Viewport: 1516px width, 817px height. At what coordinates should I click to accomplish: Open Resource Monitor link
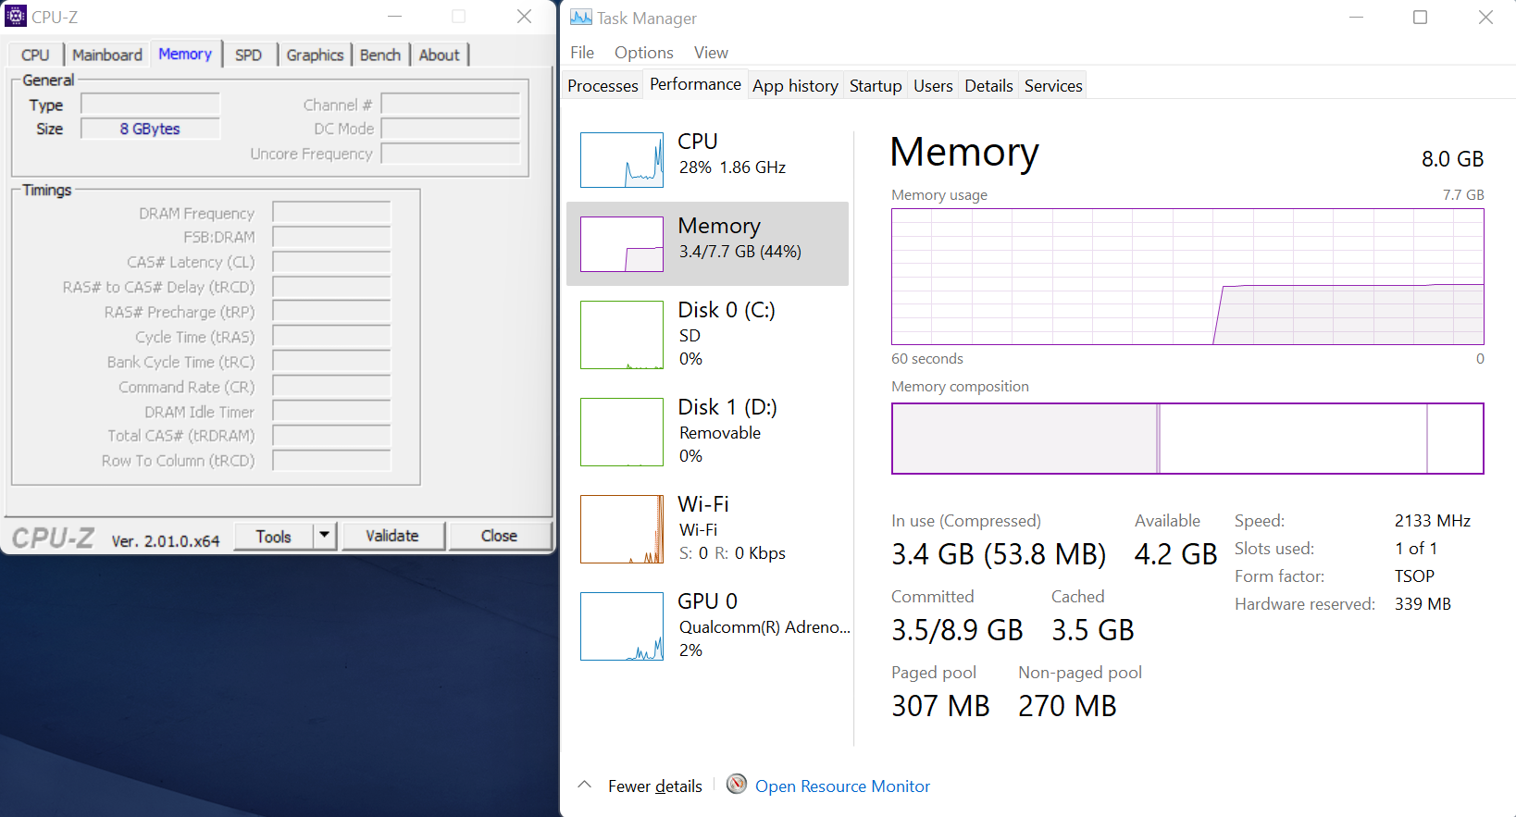click(842, 786)
